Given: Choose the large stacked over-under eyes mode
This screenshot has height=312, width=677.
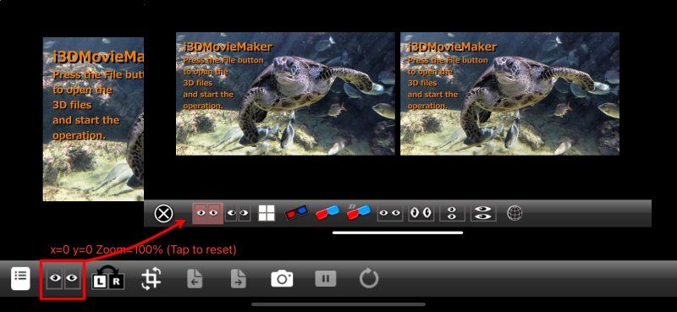Looking at the screenshot, I should [483, 213].
